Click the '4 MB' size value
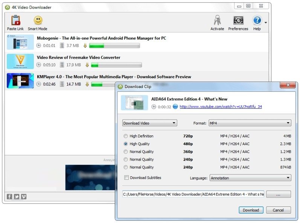Viewport: 300px width, 223px height. coord(287,136)
